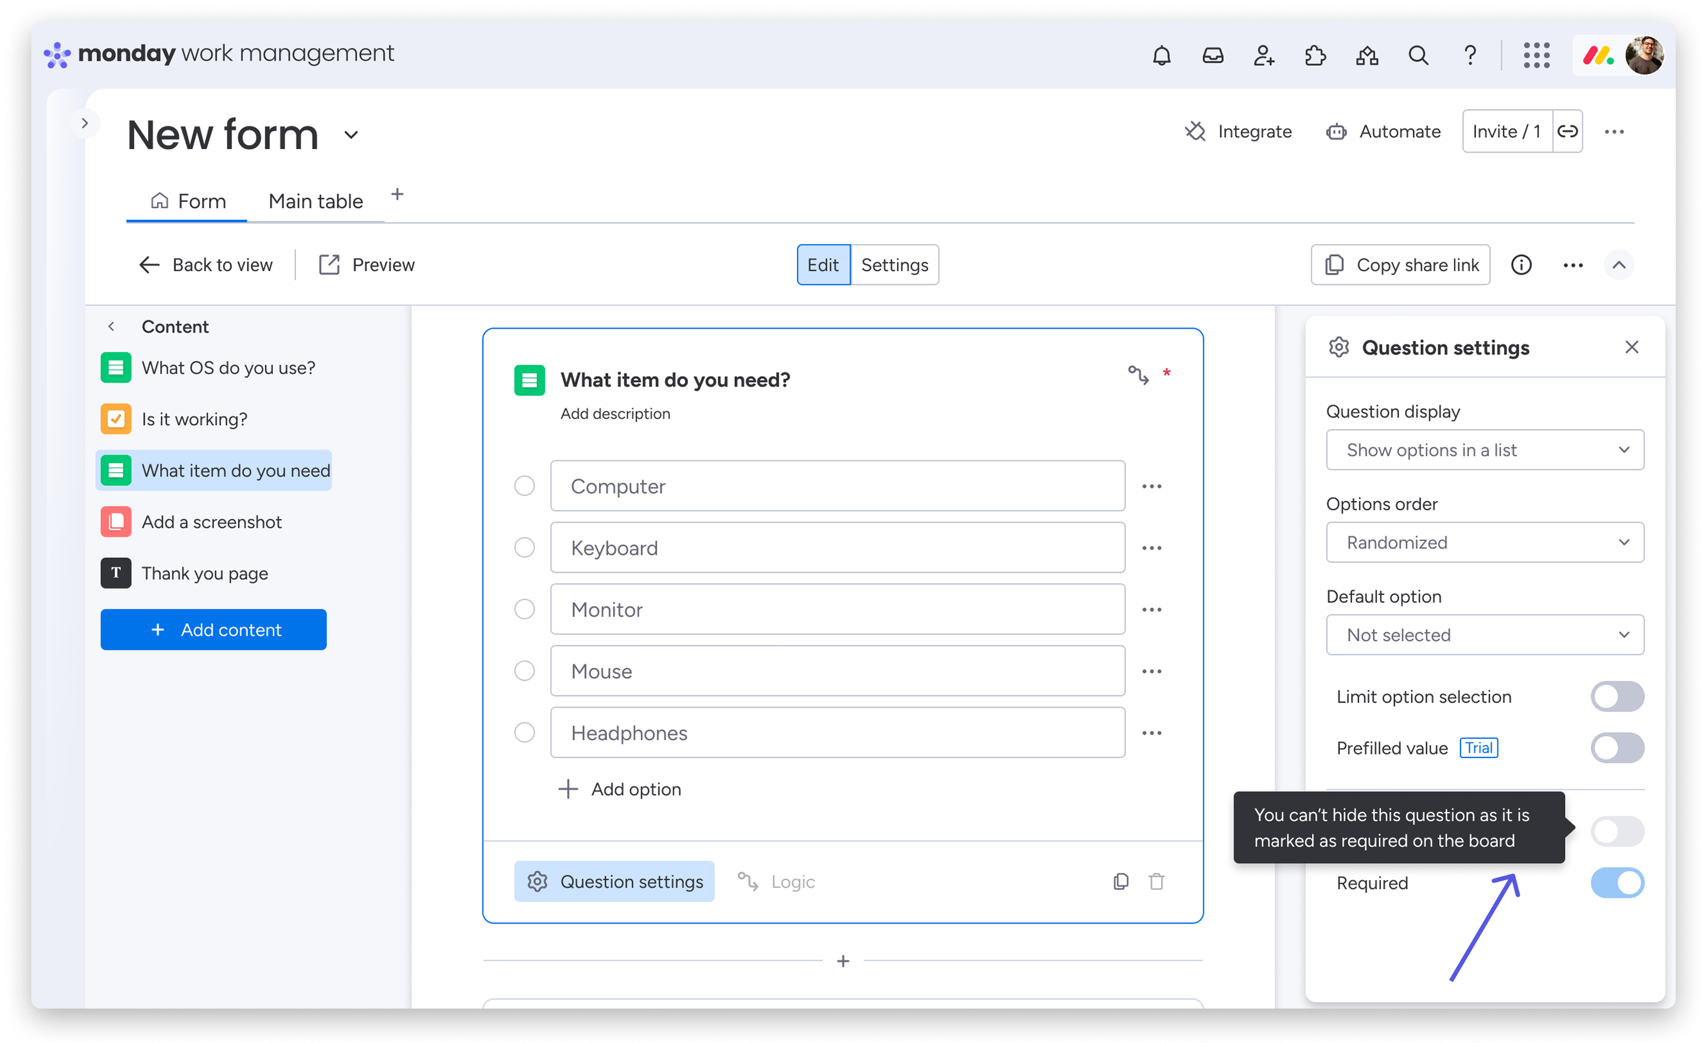Open the search magnifier icon

tap(1418, 54)
